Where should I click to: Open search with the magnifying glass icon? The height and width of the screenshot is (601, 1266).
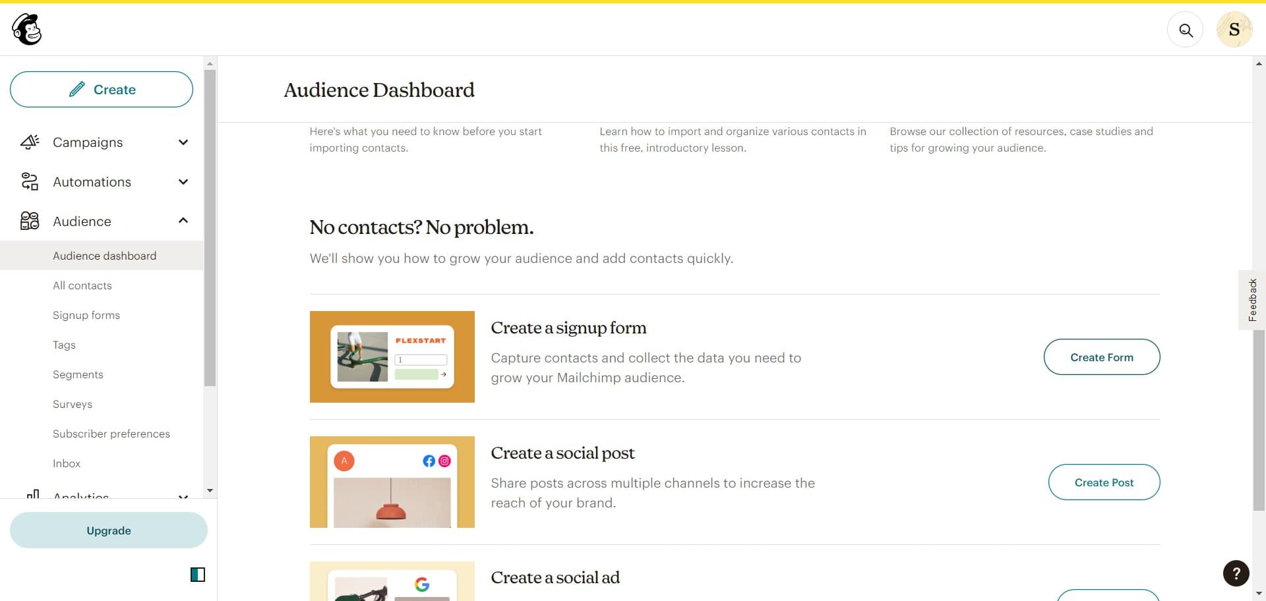click(1185, 30)
